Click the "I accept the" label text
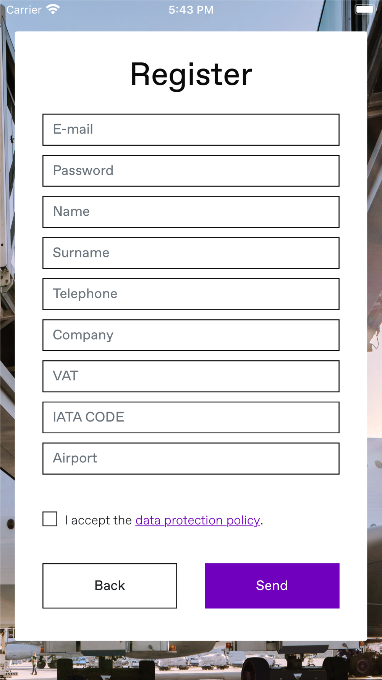The image size is (382, 680). point(98,520)
